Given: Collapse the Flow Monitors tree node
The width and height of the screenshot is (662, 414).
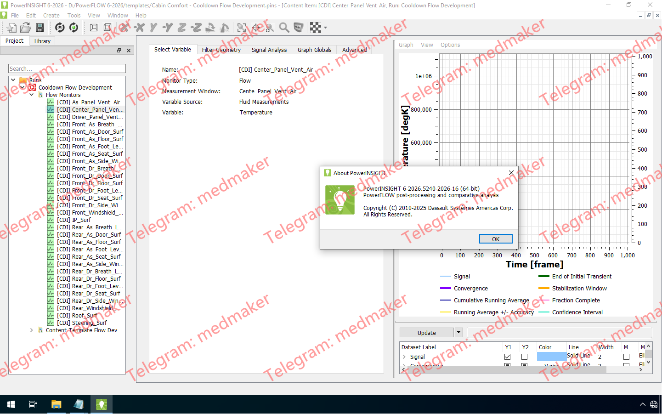Looking at the screenshot, I should (x=31, y=95).
